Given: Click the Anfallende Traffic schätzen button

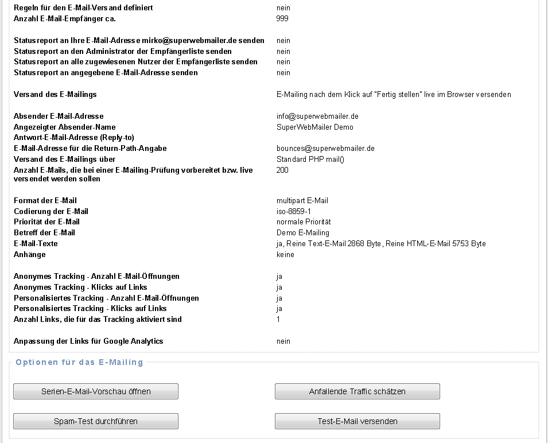Looking at the screenshot, I should 357,391.
